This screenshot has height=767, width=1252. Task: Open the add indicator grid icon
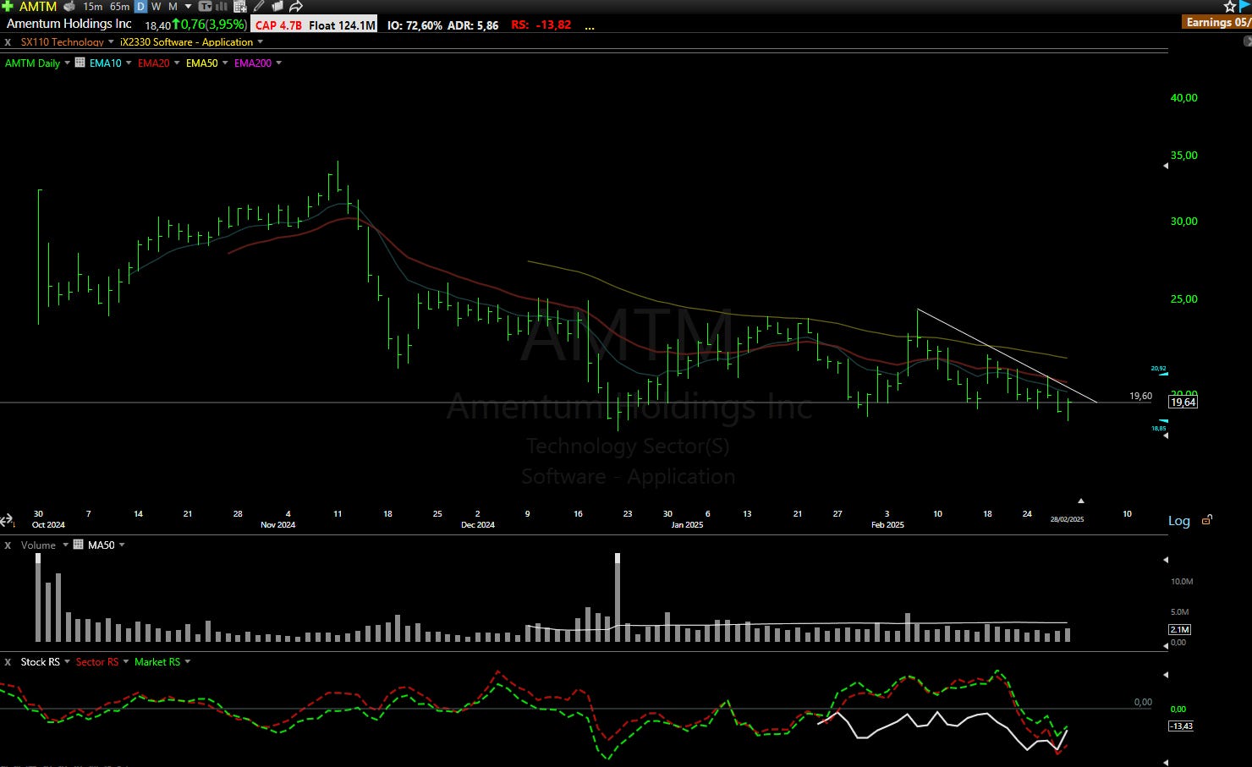tap(239, 6)
